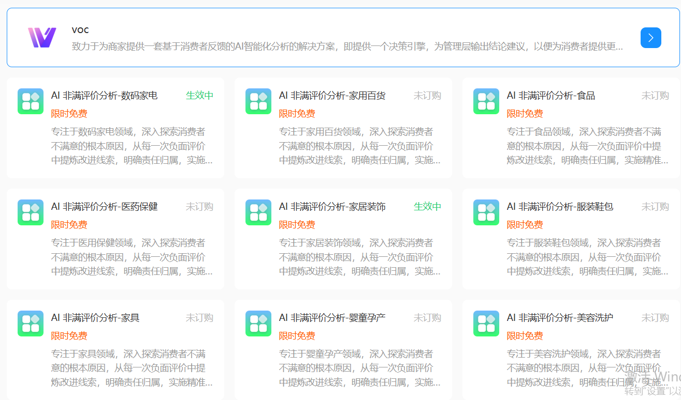Click 生效中 status on 数码家电 card
This screenshot has height=400, width=681.
tap(200, 96)
